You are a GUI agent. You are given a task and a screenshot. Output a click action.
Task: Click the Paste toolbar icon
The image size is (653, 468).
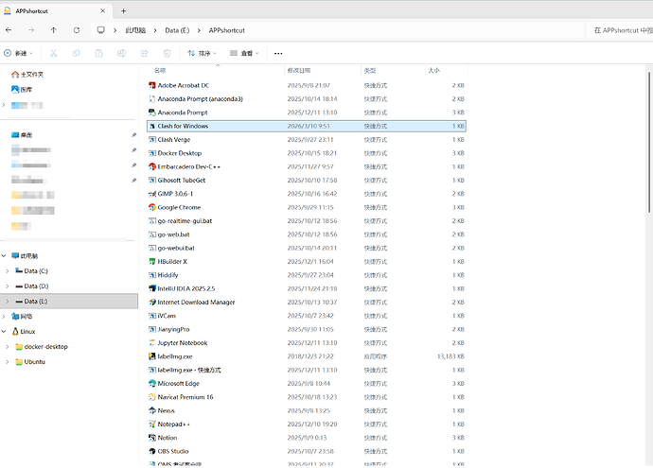tap(98, 53)
